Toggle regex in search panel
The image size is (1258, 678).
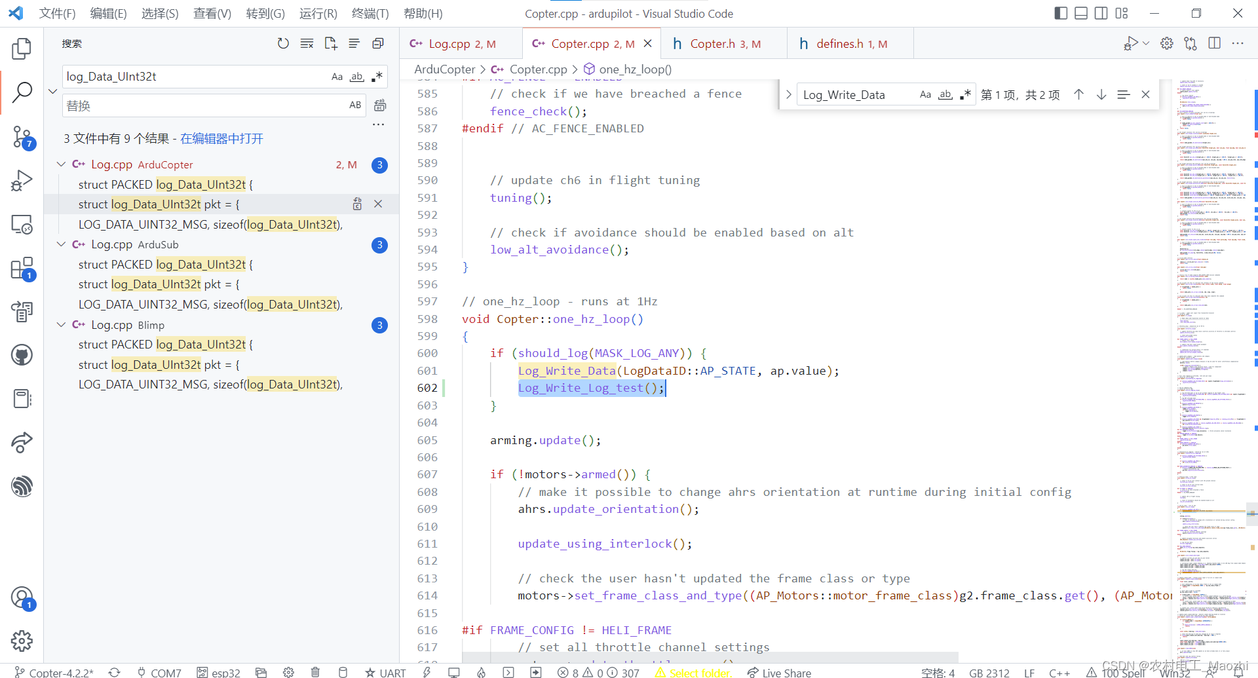point(377,77)
